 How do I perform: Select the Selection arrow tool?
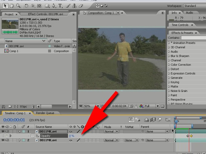click(5, 6)
